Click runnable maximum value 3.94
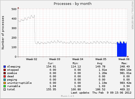 coord(127,86)
